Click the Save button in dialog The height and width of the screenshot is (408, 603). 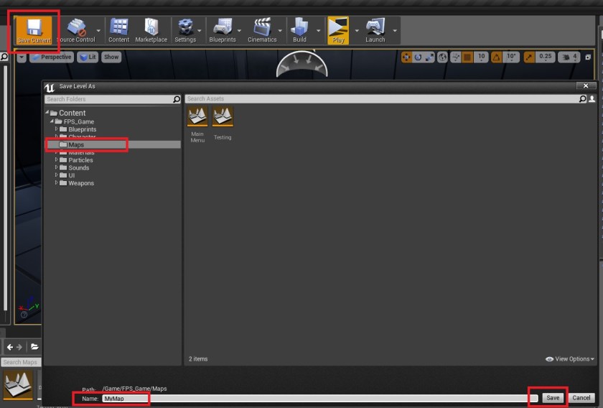pyautogui.click(x=552, y=397)
